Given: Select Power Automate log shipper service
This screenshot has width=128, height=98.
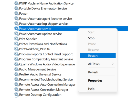Looking at the screenshot, I should click(x=43, y=24).
